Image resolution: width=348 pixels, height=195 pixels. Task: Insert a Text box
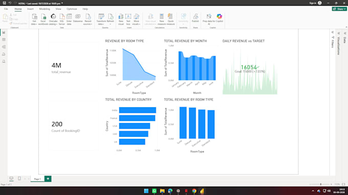128,19
